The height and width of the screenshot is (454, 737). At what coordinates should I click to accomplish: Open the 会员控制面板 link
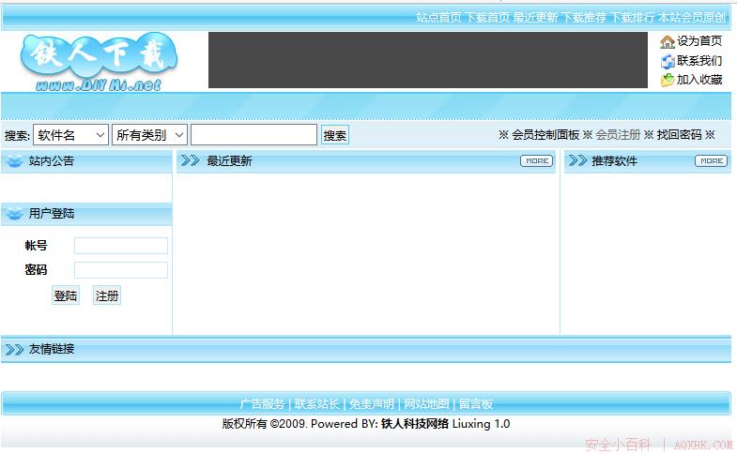point(545,135)
